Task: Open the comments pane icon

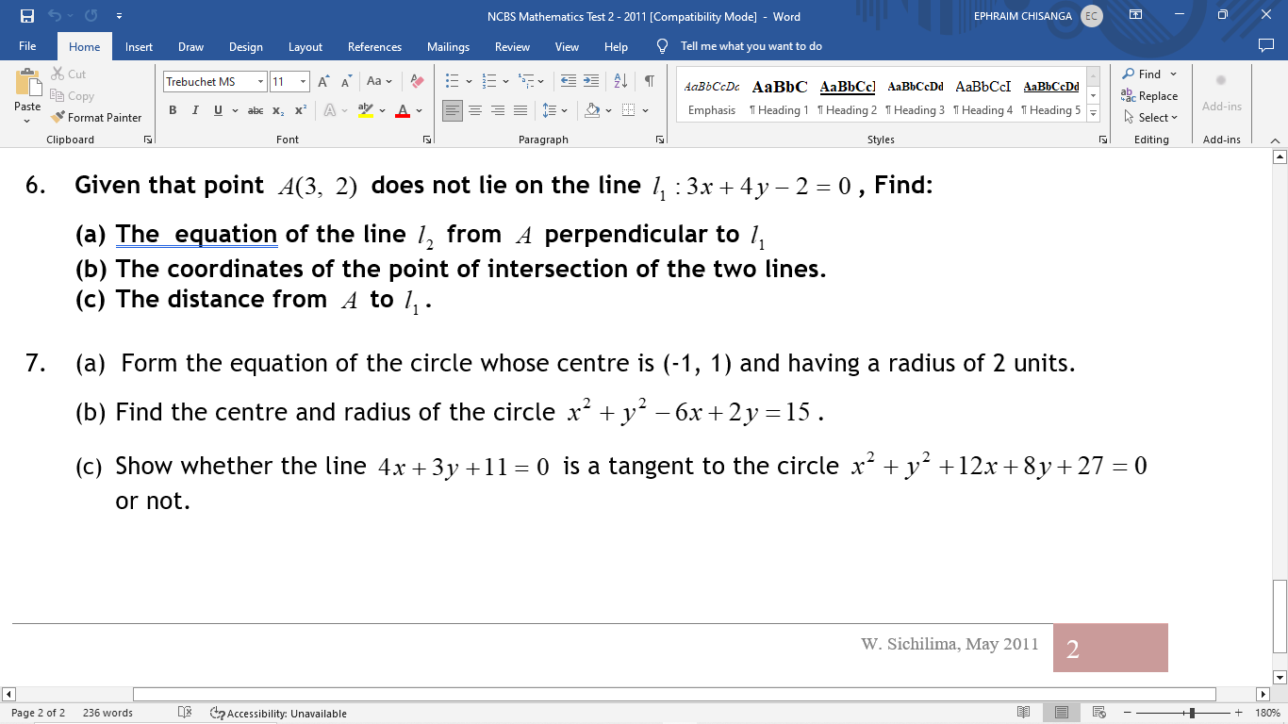Action: pyautogui.click(x=1266, y=46)
